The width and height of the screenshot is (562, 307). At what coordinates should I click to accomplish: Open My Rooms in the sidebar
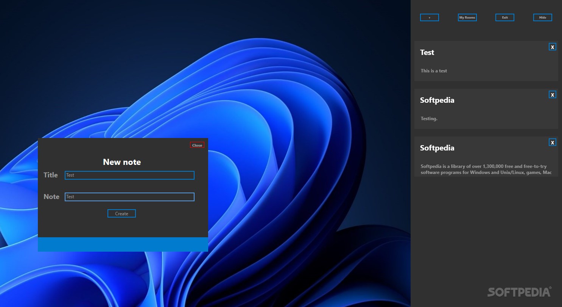[x=467, y=17]
